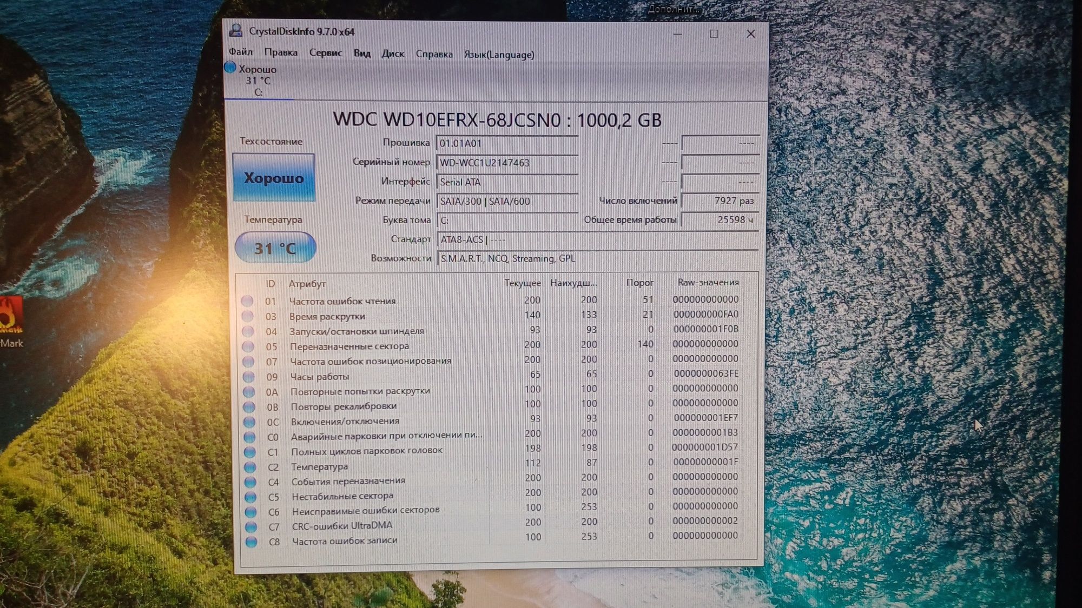The height and width of the screenshot is (608, 1082).
Task: Click the status dot for attribute C2
Action: [250, 467]
